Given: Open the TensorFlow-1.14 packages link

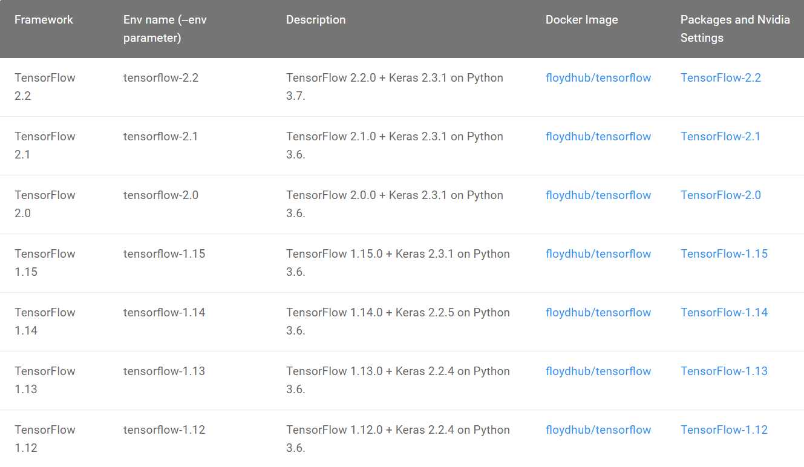Looking at the screenshot, I should [724, 313].
